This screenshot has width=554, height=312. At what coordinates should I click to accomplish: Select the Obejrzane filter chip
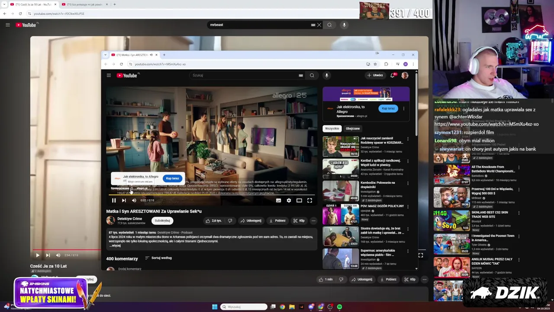tap(353, 128)
